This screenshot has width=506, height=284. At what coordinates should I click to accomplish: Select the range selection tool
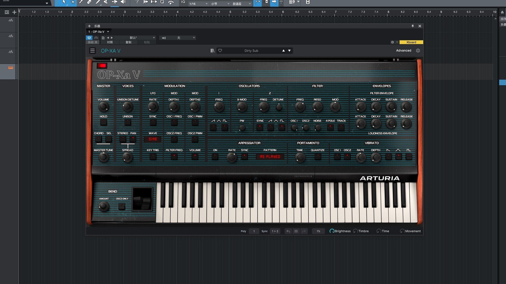pyautogui.click(x=73, y=2)
